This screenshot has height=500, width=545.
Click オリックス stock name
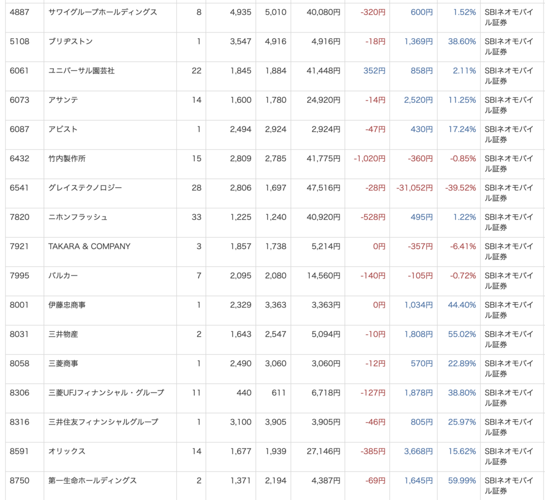67,452
